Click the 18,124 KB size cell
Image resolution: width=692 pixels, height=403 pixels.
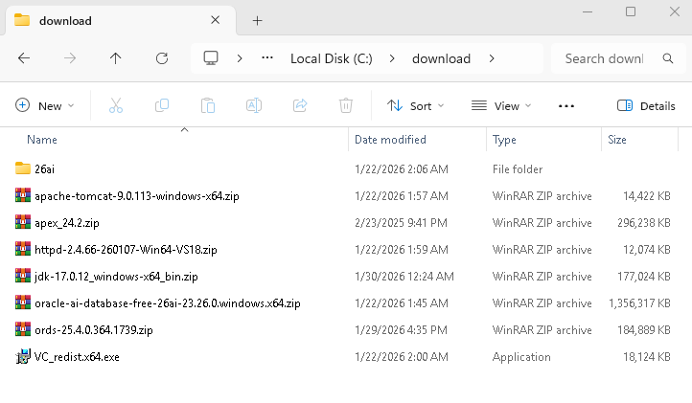[647, 357]
